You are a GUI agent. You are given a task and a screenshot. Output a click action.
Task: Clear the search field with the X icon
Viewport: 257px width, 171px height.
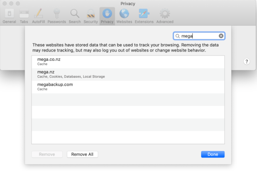tap(221, 36)
